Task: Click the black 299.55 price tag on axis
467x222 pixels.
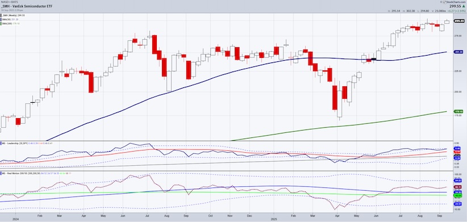Action: coord(459,21)
